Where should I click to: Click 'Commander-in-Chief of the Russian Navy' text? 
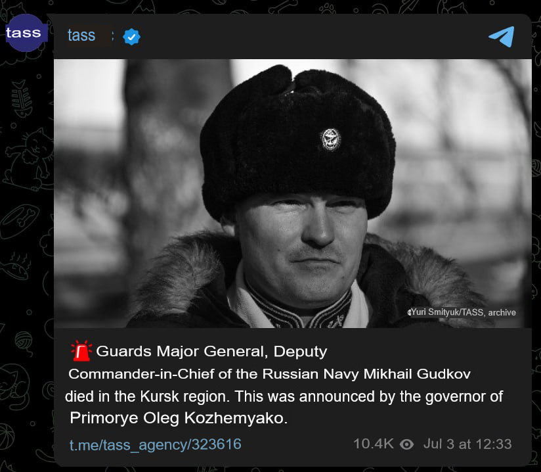pos(214,374)
